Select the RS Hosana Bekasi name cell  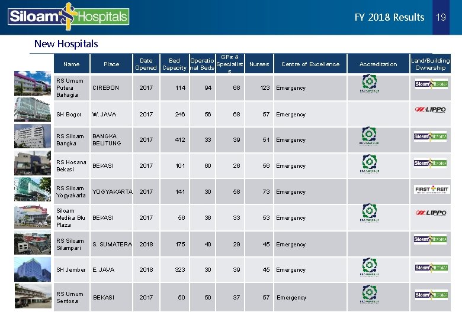tap(72, 165)
